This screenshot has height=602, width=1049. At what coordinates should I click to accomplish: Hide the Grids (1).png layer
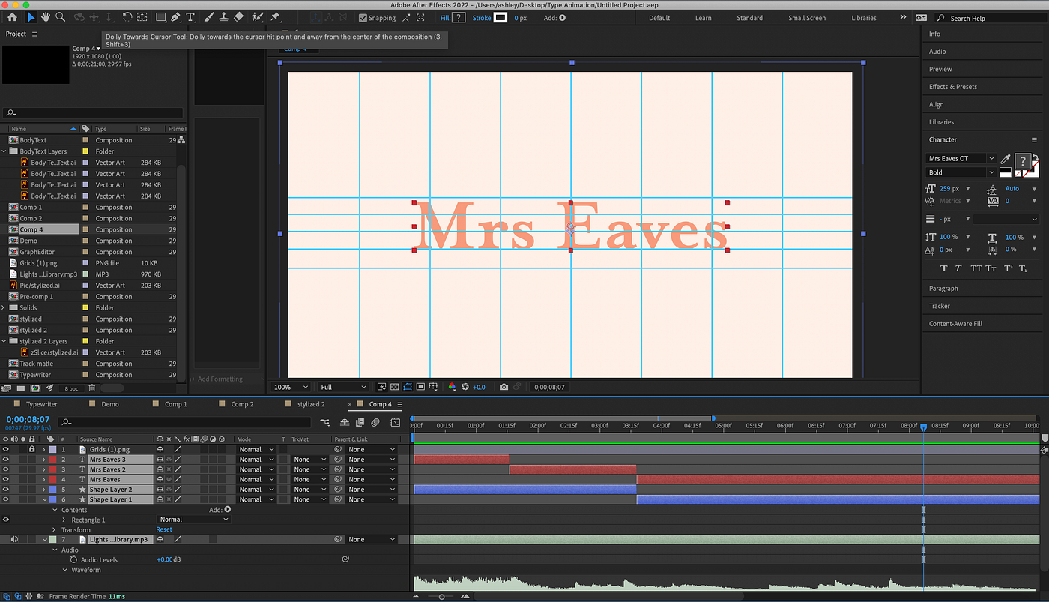pos(6,449)
